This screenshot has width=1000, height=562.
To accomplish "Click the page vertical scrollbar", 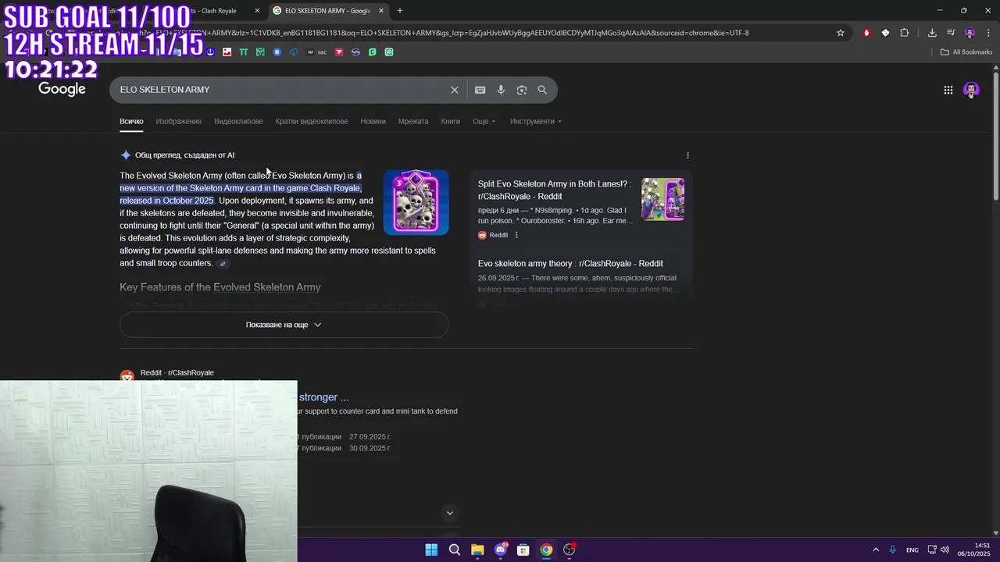I will [995, 137].
